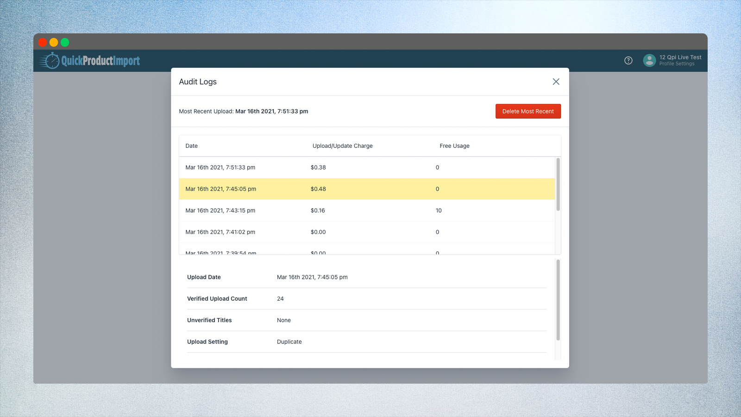This screenshot has height=417, width=741.
Task: Select the 7:43:15 pm log row
Action: 367,210
